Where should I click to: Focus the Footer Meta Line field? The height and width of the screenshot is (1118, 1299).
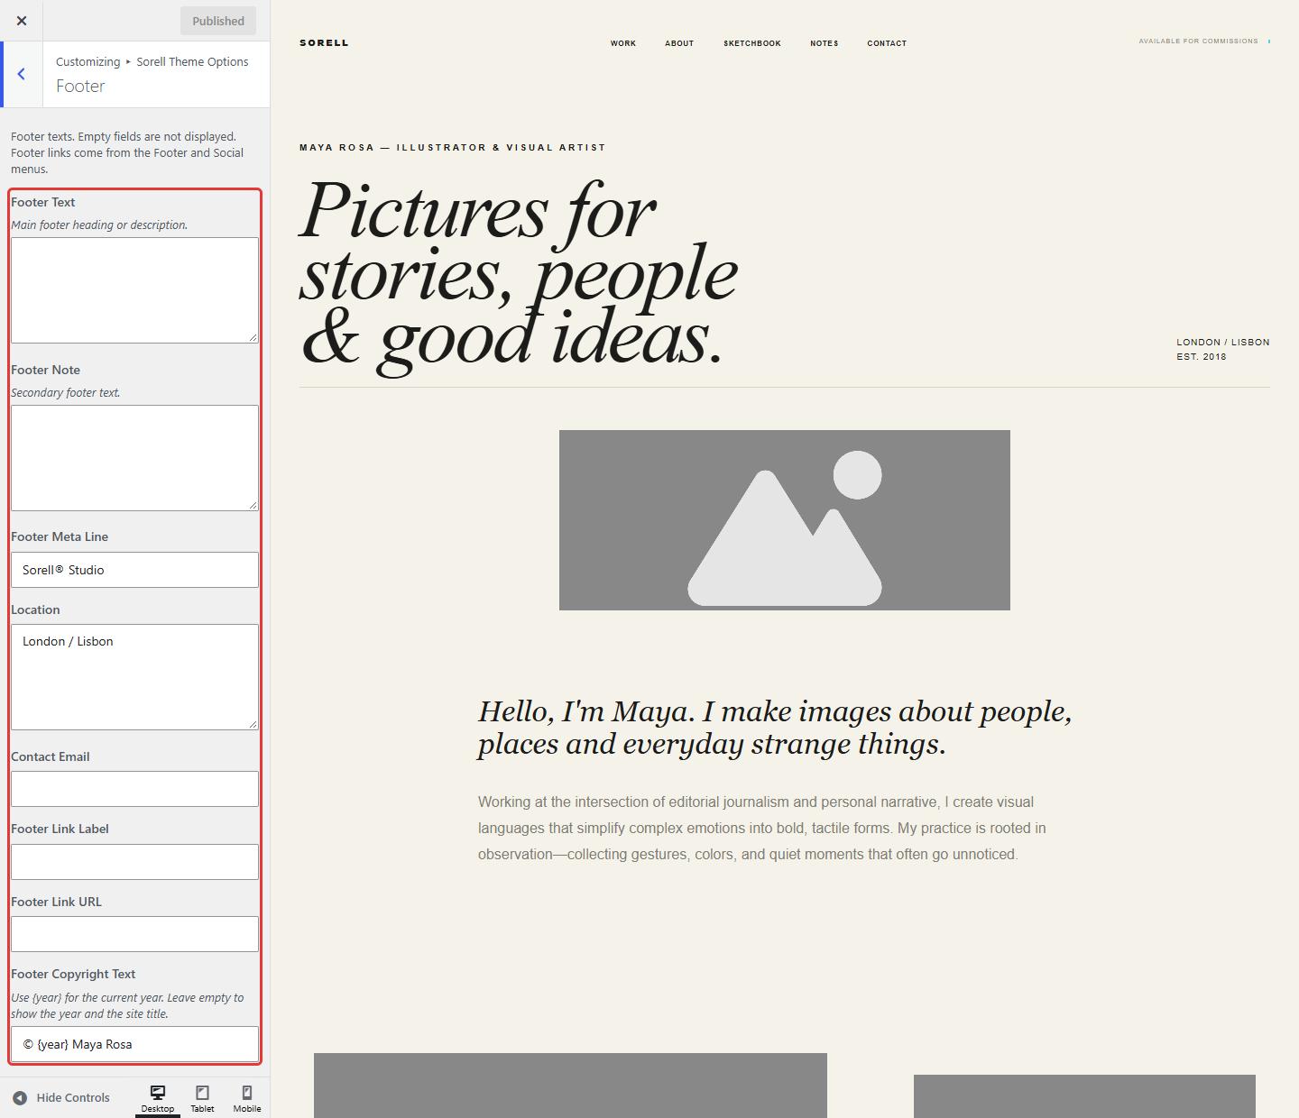tap(134, 570)
